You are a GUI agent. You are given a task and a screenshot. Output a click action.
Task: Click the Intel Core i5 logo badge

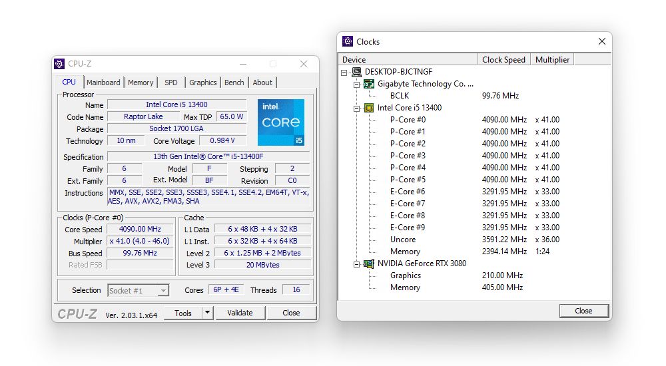pos(281,122)
